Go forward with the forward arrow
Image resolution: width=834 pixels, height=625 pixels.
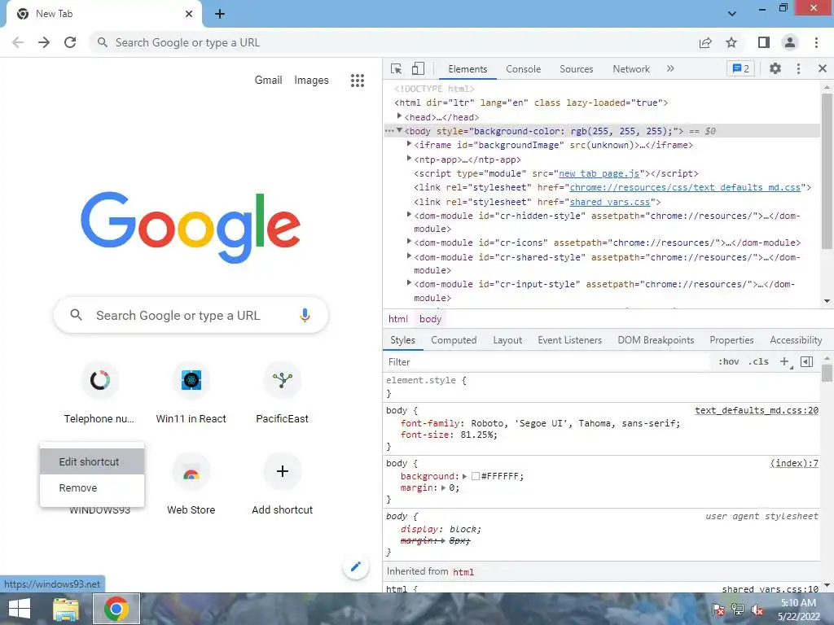pos(44,42)
